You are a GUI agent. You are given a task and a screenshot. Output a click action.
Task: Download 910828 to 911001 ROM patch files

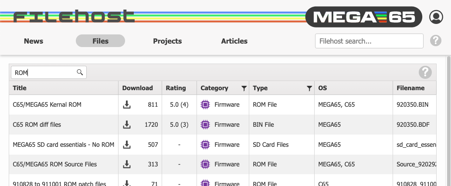pyautogui.click(x=126, y=183)
